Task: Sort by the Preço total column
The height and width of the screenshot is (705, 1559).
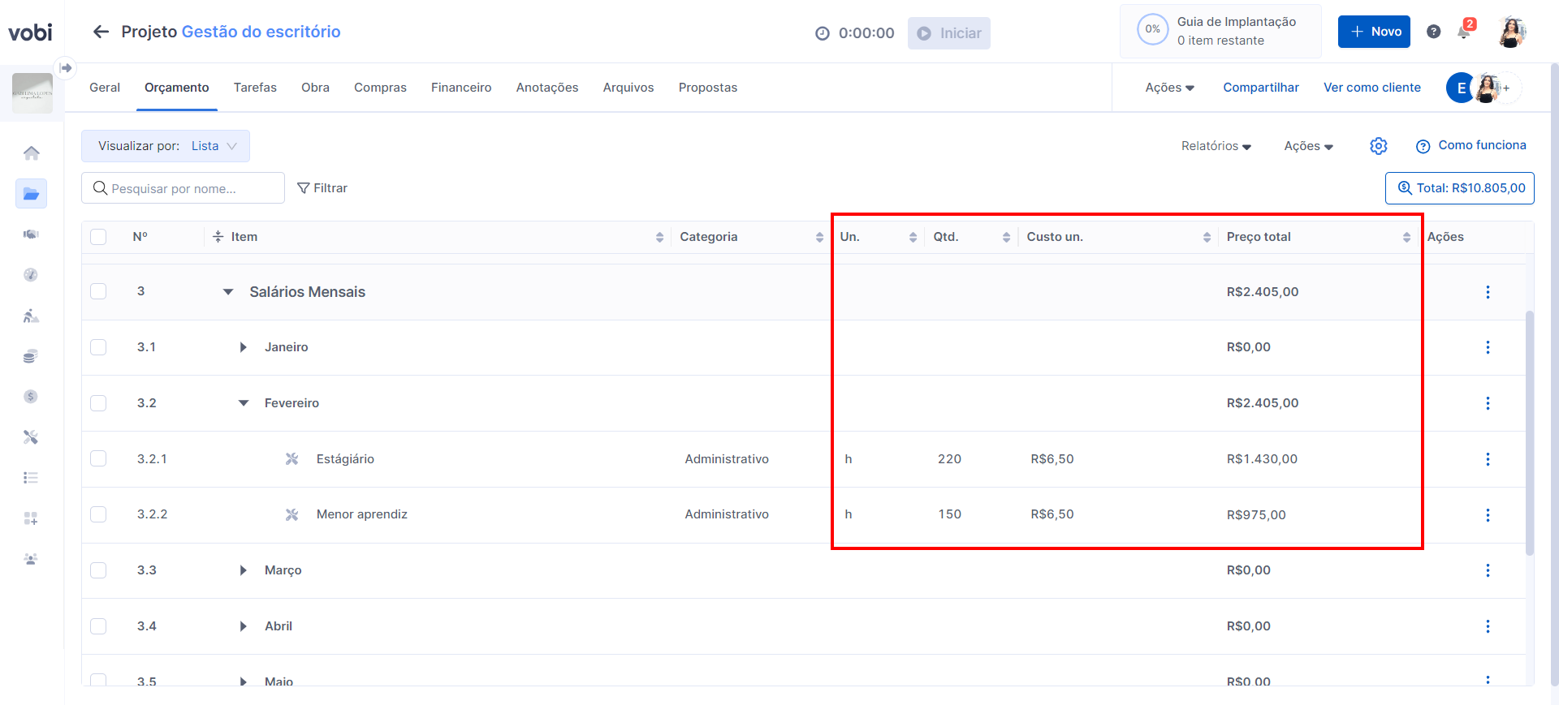Action: (x=1406, y=237)
